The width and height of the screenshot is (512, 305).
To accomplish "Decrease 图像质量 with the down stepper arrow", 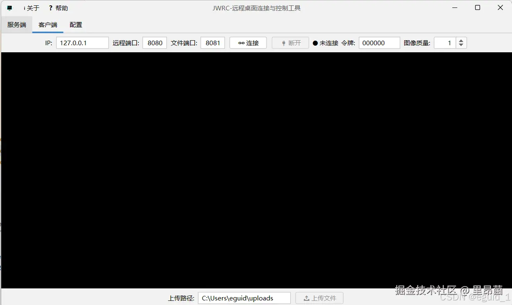I will [461, 45].
